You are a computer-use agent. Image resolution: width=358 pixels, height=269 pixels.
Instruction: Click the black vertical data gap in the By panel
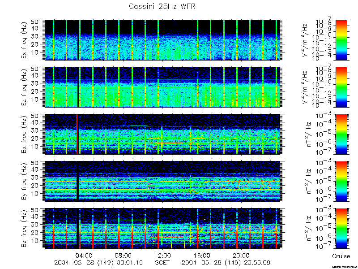(x=78, y=182)
